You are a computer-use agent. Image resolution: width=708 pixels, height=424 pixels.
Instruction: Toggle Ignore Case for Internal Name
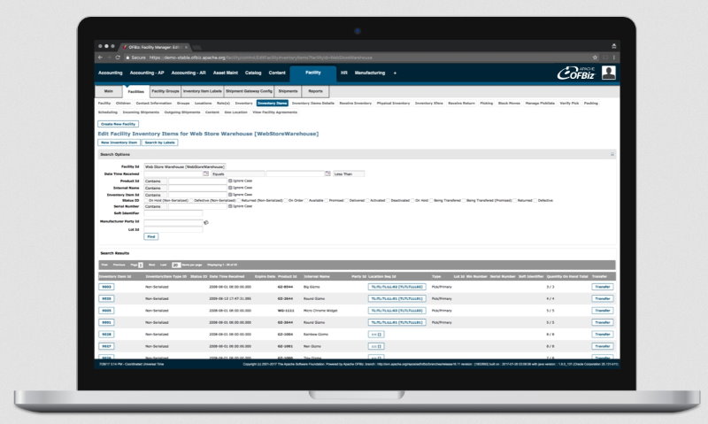230,188
